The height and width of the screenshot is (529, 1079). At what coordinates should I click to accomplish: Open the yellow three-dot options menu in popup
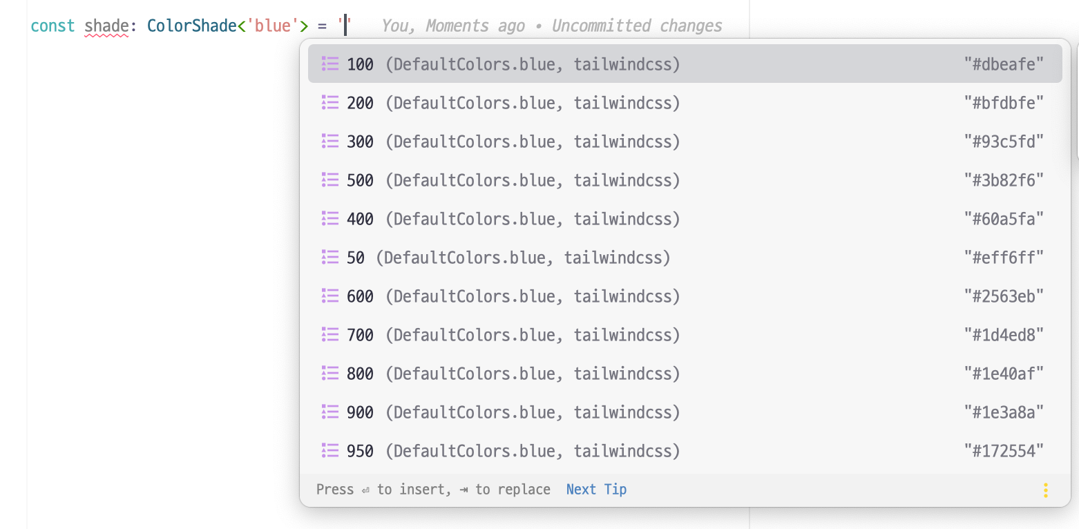[1045, 490]
